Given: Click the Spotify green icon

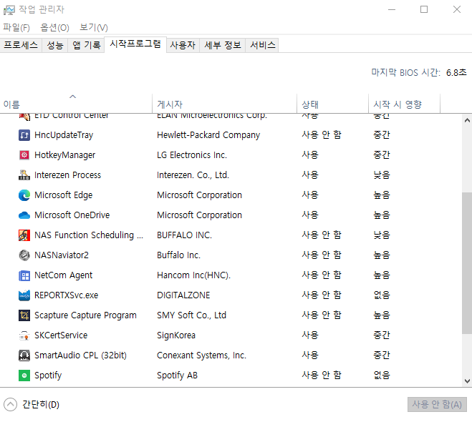Looking at the screenshot, I should [24, 376].
